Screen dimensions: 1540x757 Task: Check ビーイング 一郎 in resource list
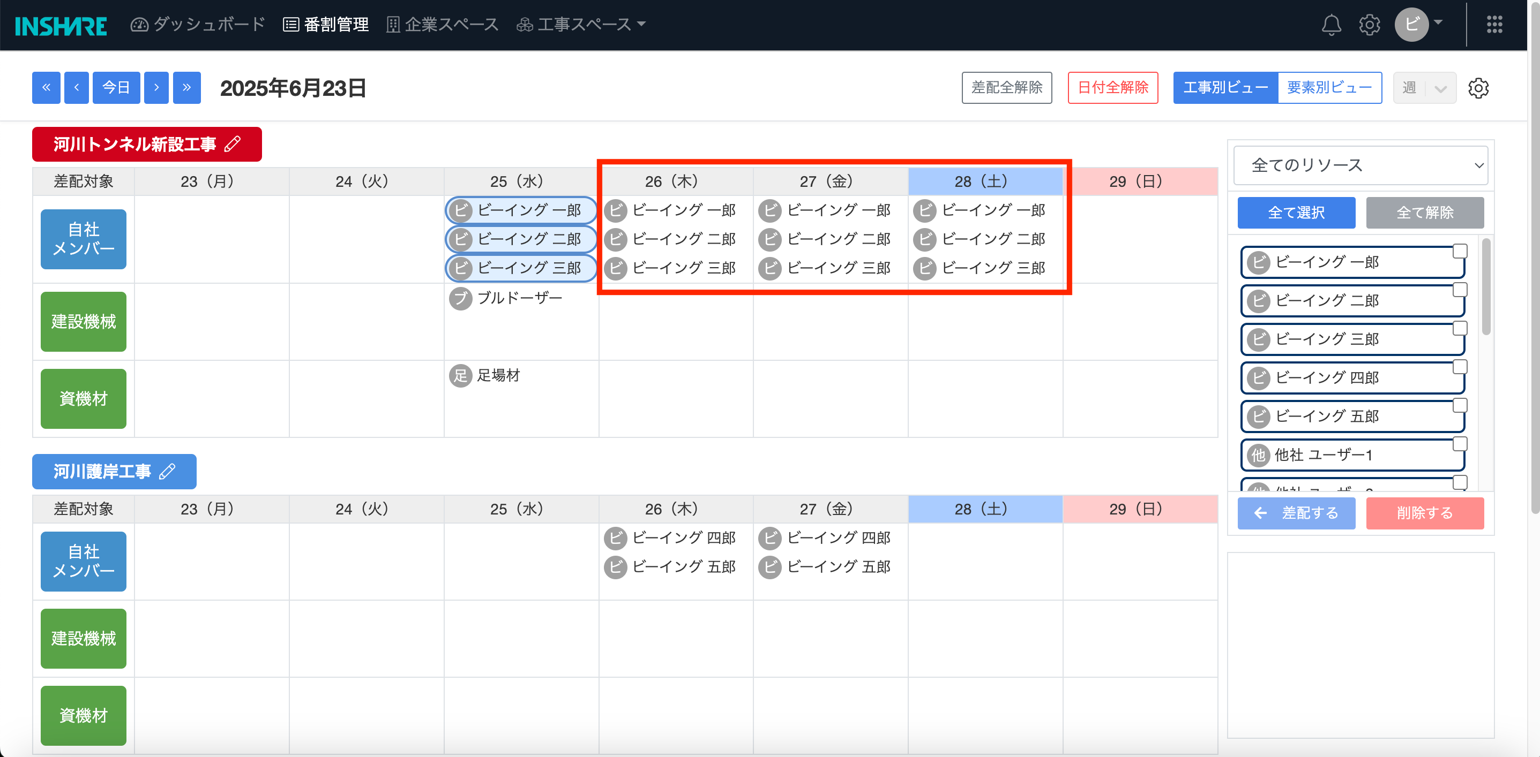pos(1460,251)
